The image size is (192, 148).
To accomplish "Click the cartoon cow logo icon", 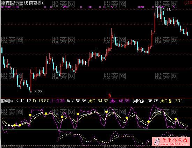I will point(157,141).
